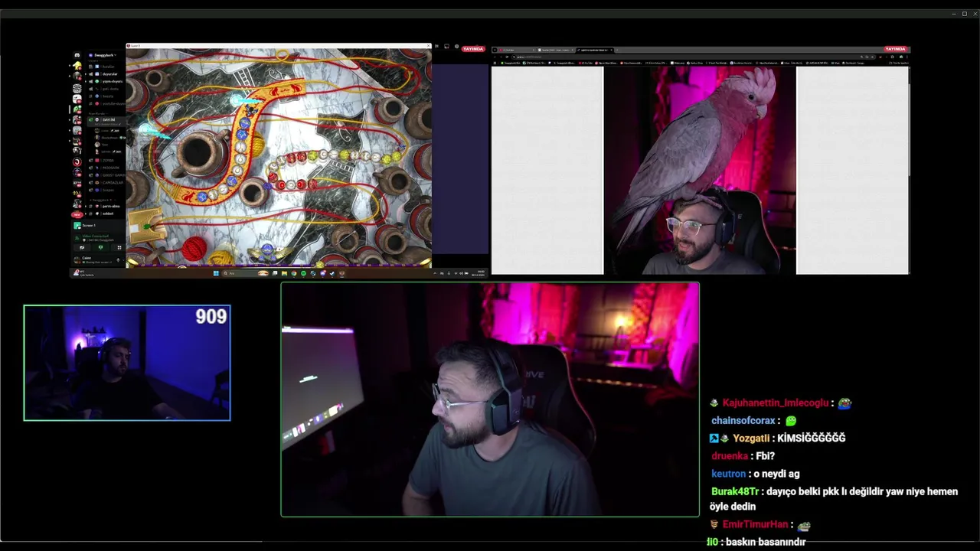Switch to the YouTube browser tab

516,50
